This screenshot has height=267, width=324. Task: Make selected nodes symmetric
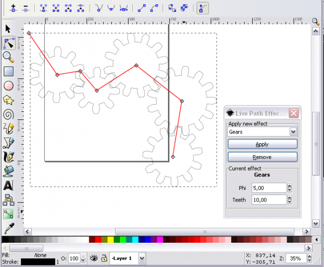click(x=124, y=8)
